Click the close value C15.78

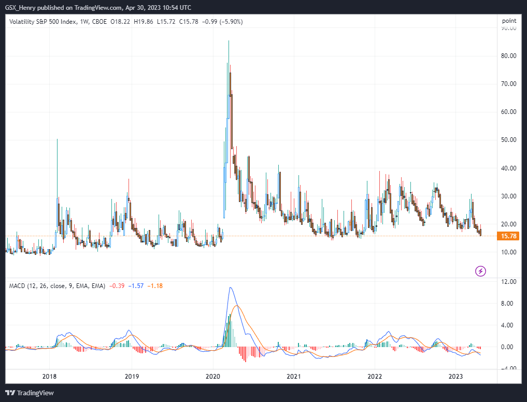pyautogui.click(x=189, y=22)
